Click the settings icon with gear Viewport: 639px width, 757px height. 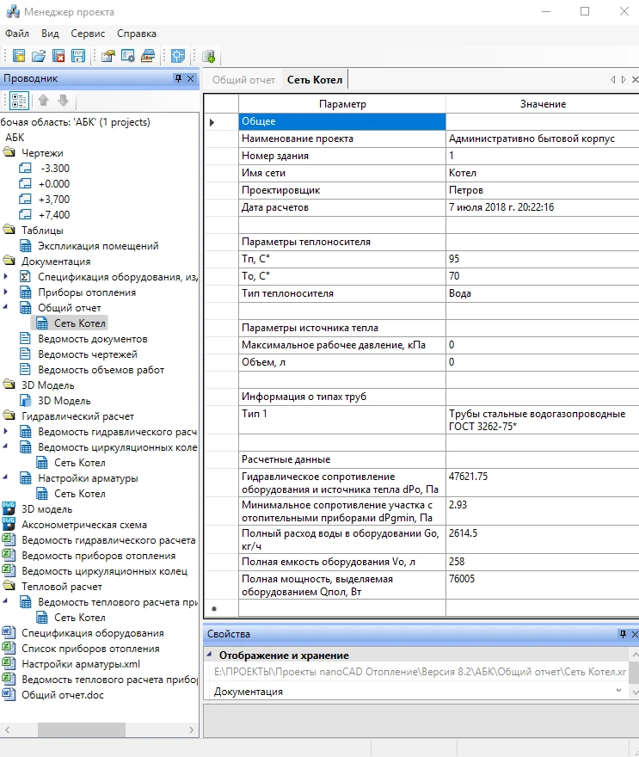[127, 57]
